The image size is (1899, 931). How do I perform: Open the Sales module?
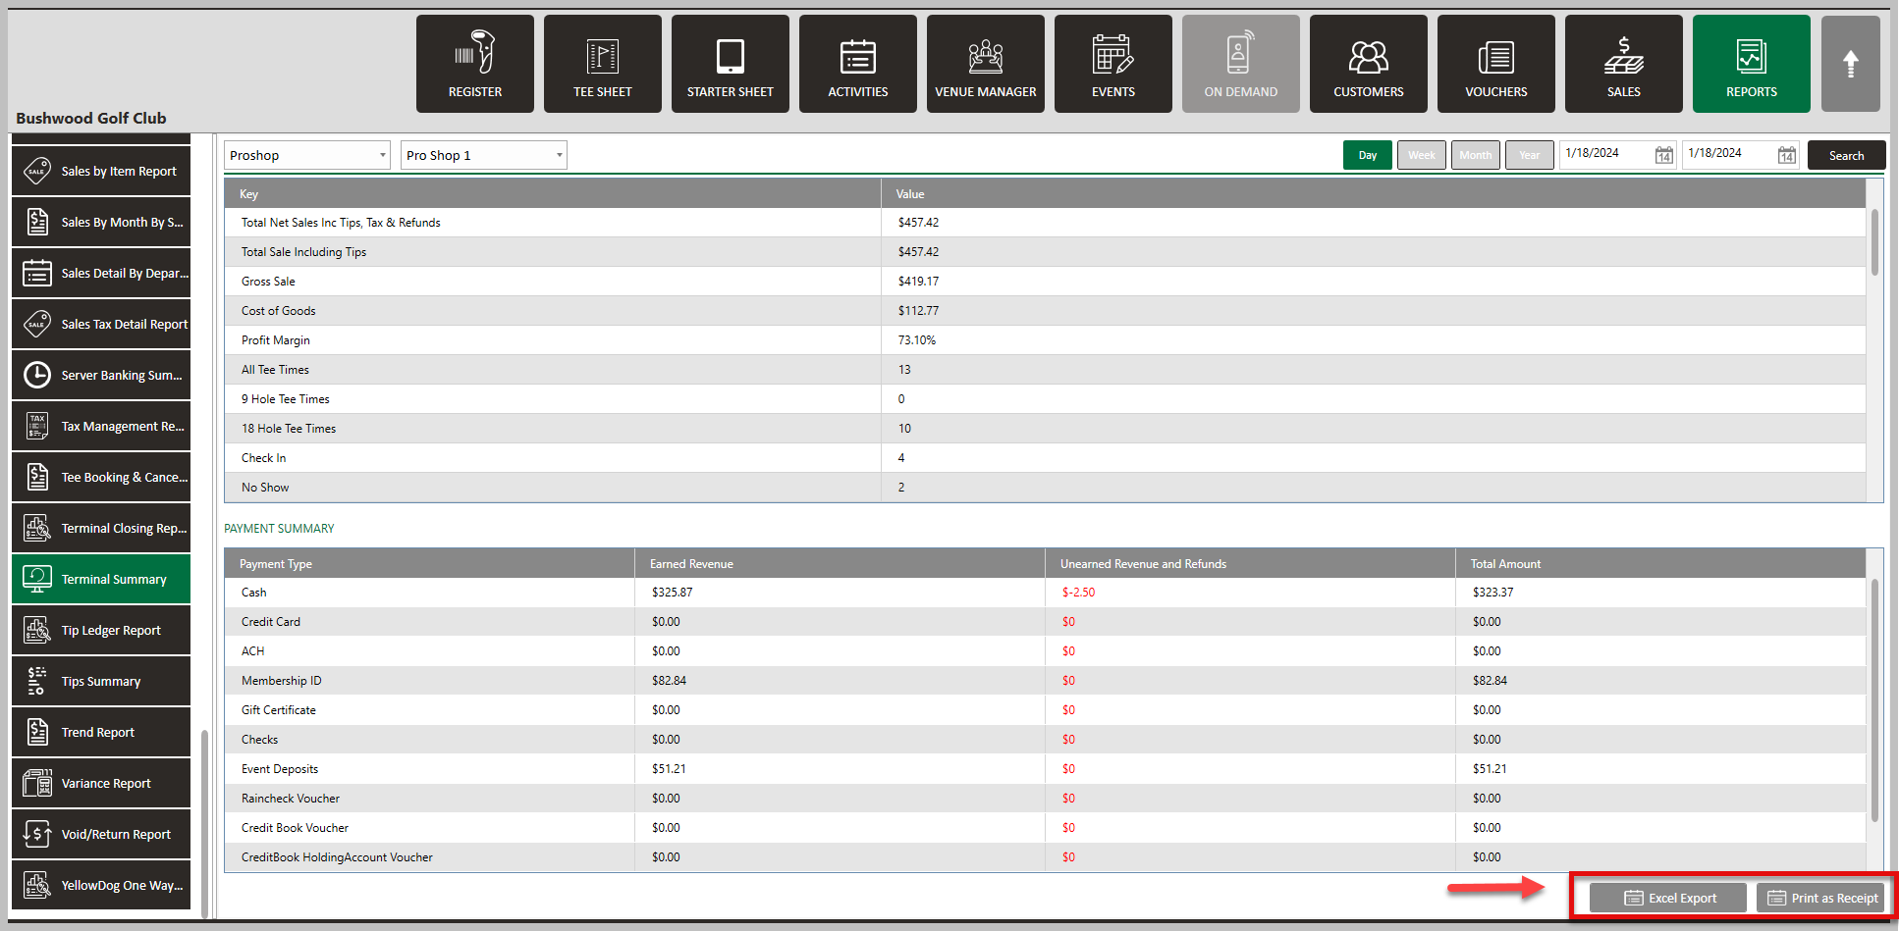(1624, 64)
